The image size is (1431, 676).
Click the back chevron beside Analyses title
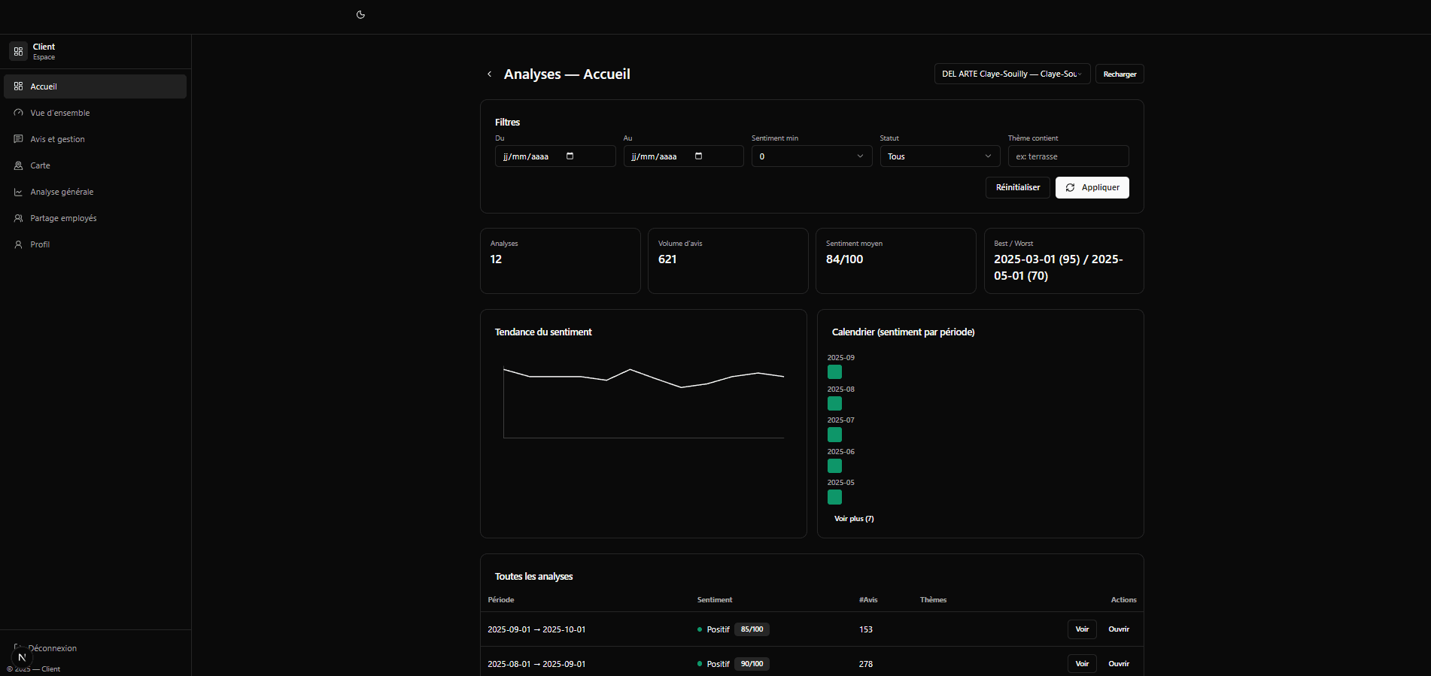click(489, 74)
